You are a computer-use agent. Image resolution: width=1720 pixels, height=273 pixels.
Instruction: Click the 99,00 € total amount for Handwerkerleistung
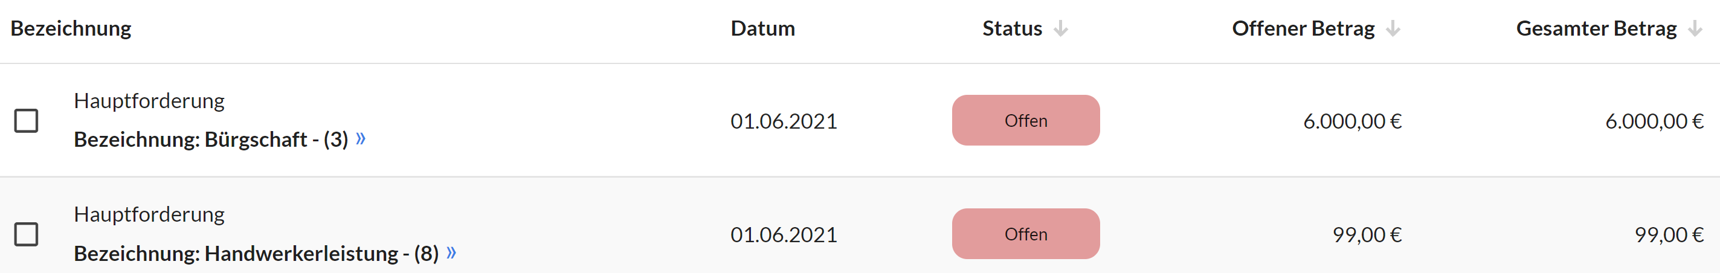pyautogui.click(x=1669, y=235)
